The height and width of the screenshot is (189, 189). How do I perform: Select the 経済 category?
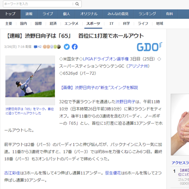click(53, 24)
